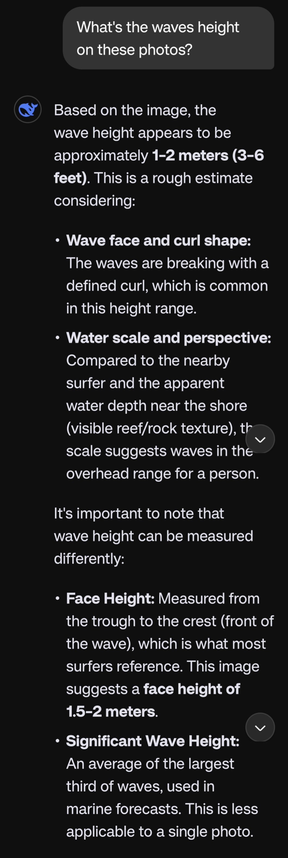The height and width of the screenshot is (858, 288).
Task: Click the DeepSeek whale avatar icon
Action: pyautogui.click(x=28, y=109)
